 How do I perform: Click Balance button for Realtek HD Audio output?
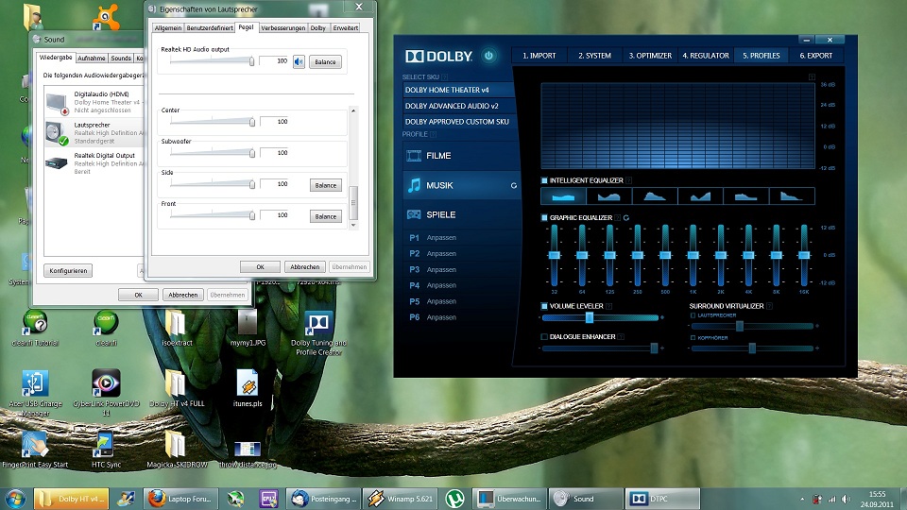[325, 62]
